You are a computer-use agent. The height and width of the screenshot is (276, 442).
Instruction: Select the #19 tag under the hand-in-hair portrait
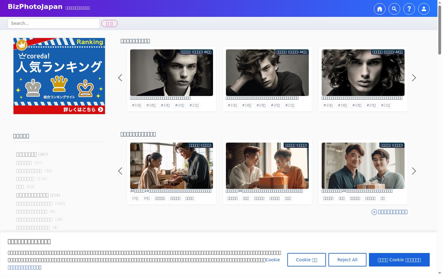tap(261, 105)
